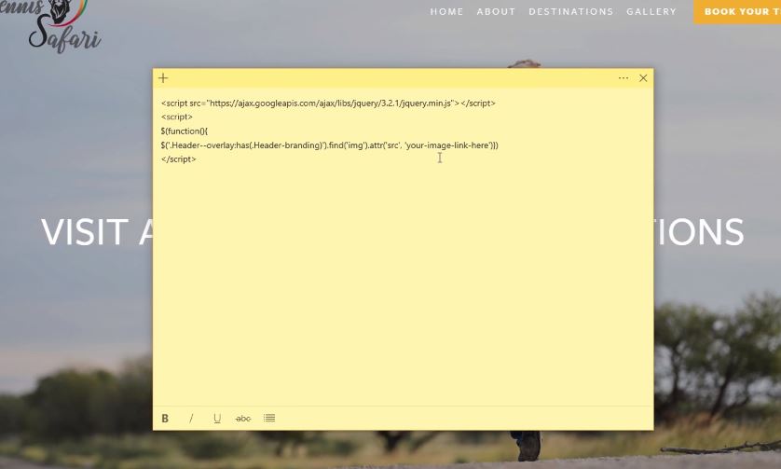
Task: Open the GALLERY nav item
Action: click(651, 11)
